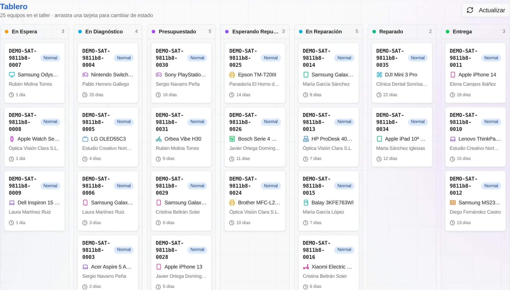This screenshot has width=510, height=290.
Task: Click the laptop icon next to Lenovo ThinkPad
Action: [x=453, y=139]
